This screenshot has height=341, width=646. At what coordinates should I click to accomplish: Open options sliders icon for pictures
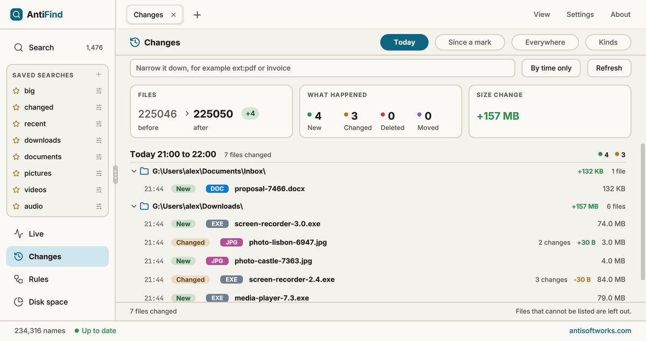point(99,173)
